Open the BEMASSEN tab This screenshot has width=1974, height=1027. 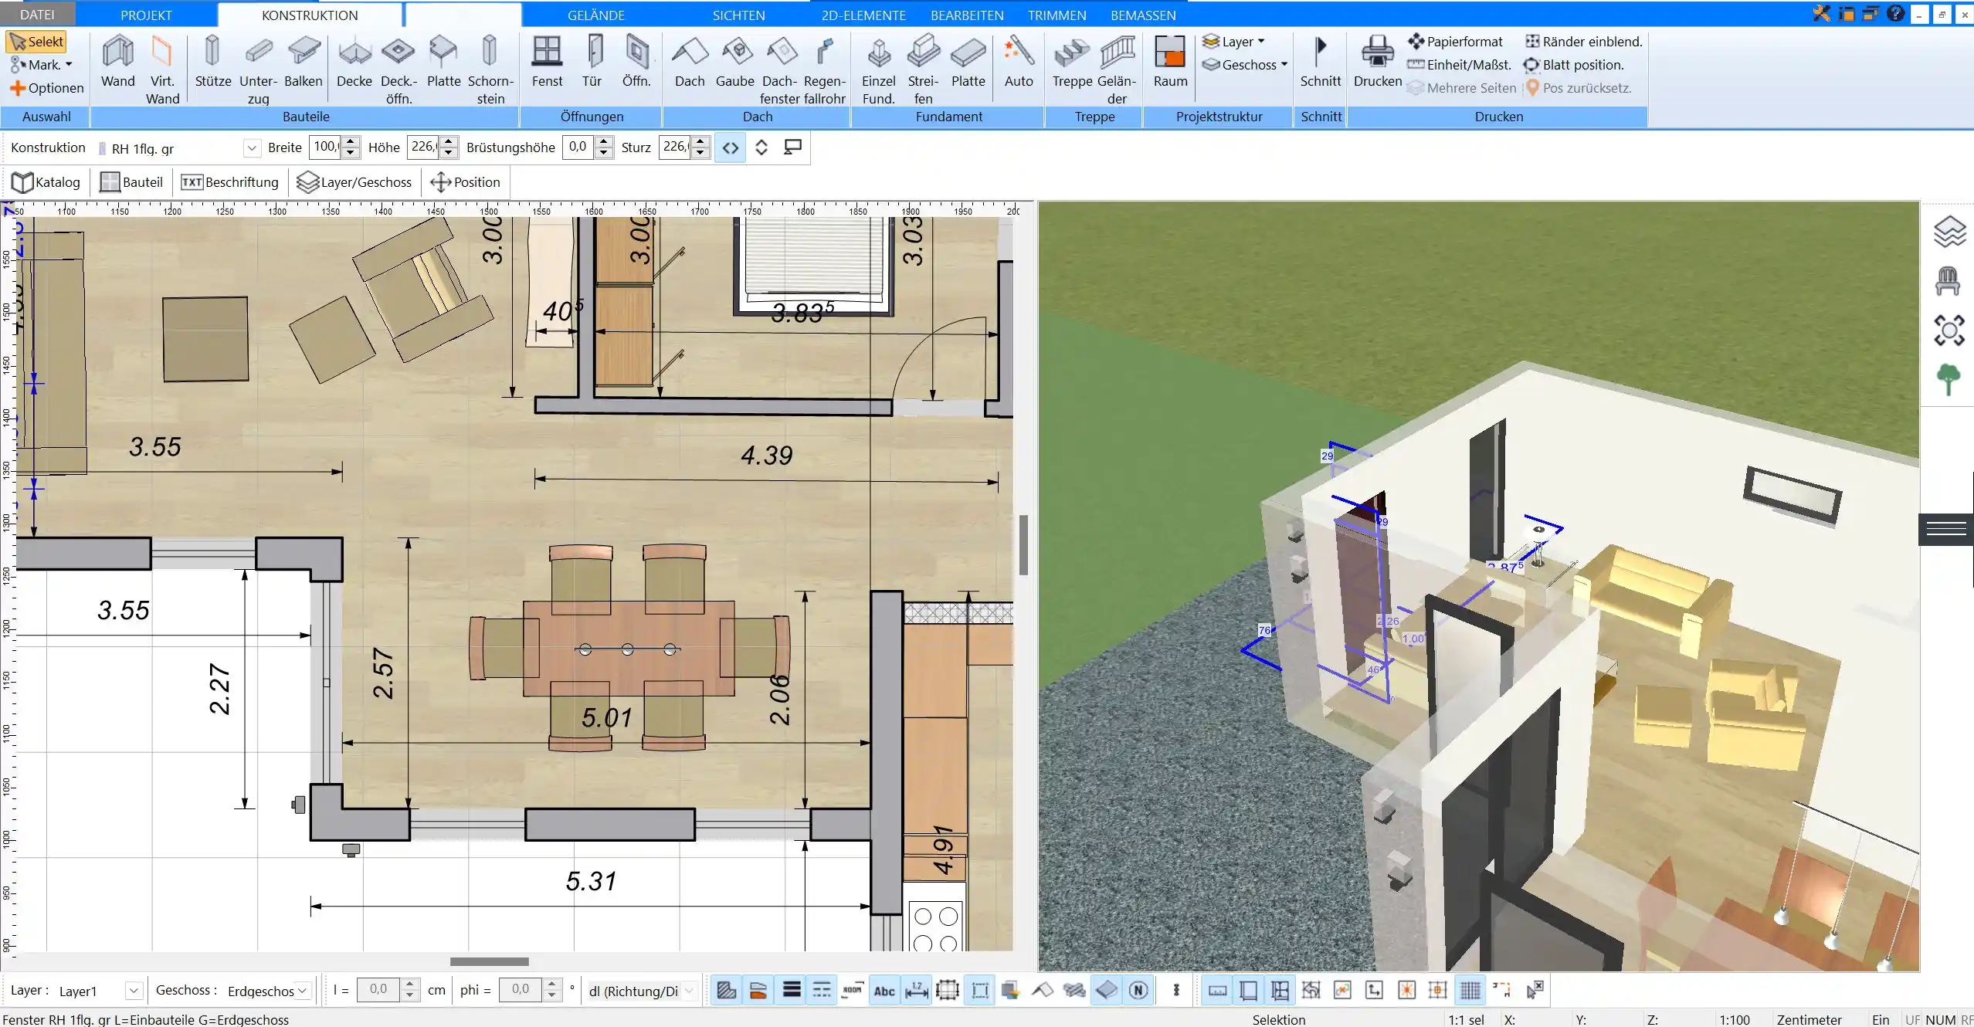coord(1143,15)
